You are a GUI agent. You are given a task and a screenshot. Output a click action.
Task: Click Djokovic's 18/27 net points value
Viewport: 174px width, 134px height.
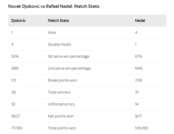click(x=16, y=116)
